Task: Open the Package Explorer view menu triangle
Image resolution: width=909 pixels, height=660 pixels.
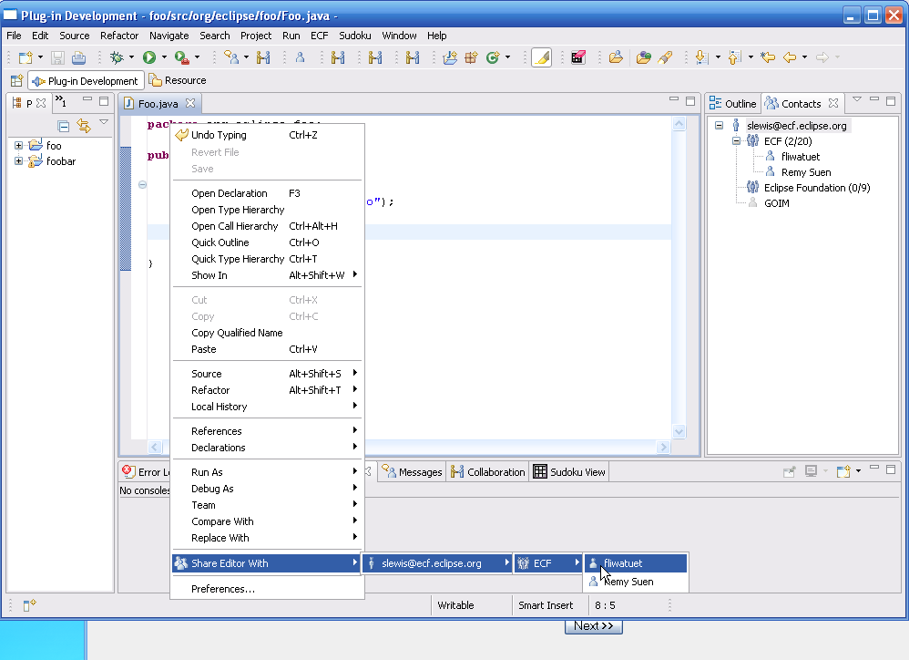Action: (x=104, y=122)
